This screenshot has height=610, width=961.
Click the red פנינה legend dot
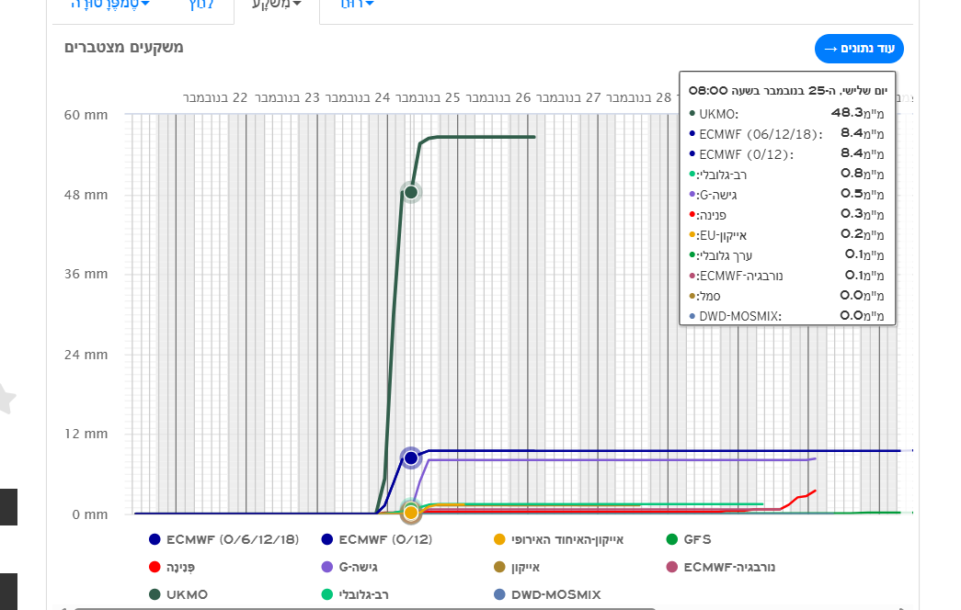154,567
